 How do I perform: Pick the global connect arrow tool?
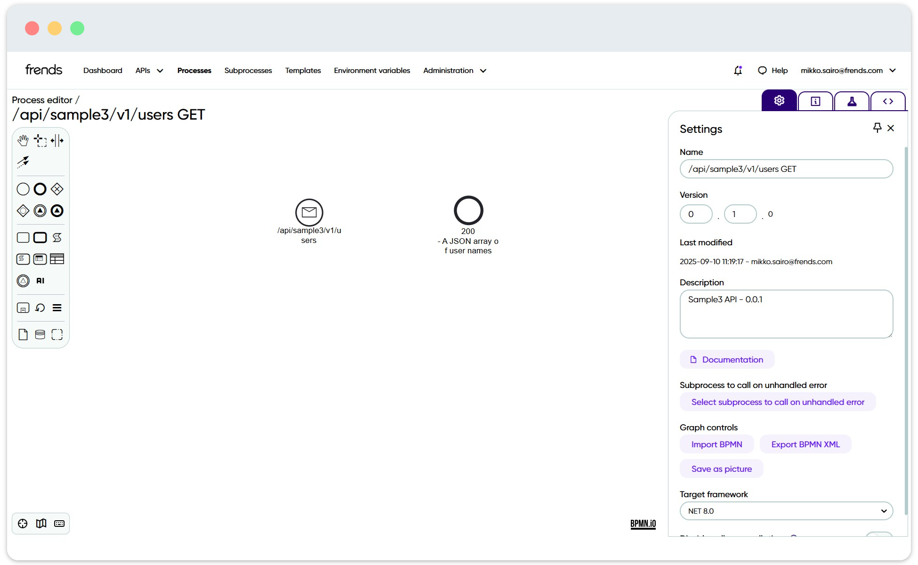point(23,162)
